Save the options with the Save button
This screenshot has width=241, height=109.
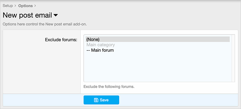click(101, 100)
